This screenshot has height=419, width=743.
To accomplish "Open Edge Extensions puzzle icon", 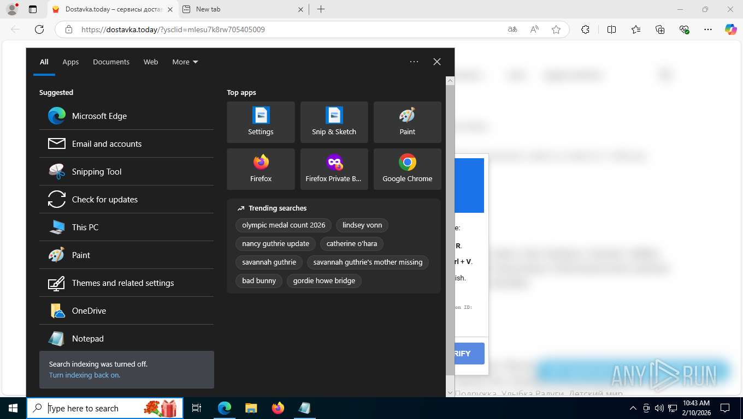I will (x=585, y=29).
